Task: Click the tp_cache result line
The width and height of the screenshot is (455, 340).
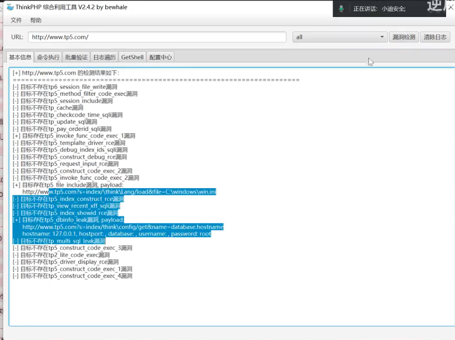Action: (48, 108)
